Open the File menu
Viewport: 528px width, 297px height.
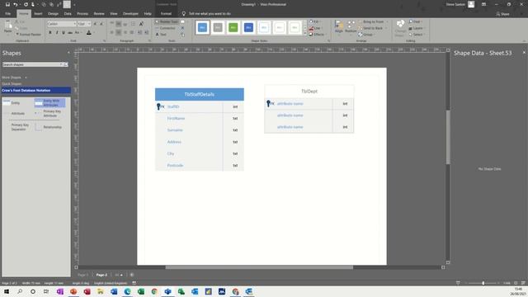[x=7, y=14]
